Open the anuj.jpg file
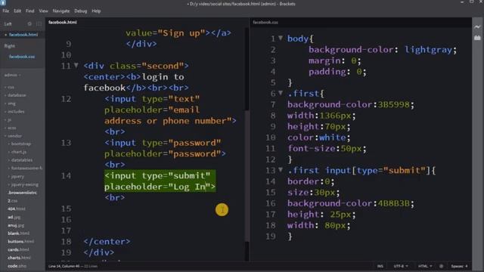Screen dimensions: 484x272 [16, 225]
